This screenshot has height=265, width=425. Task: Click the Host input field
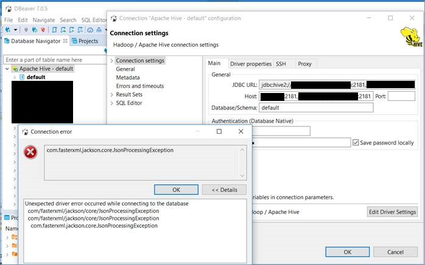[x=316, y=96]
